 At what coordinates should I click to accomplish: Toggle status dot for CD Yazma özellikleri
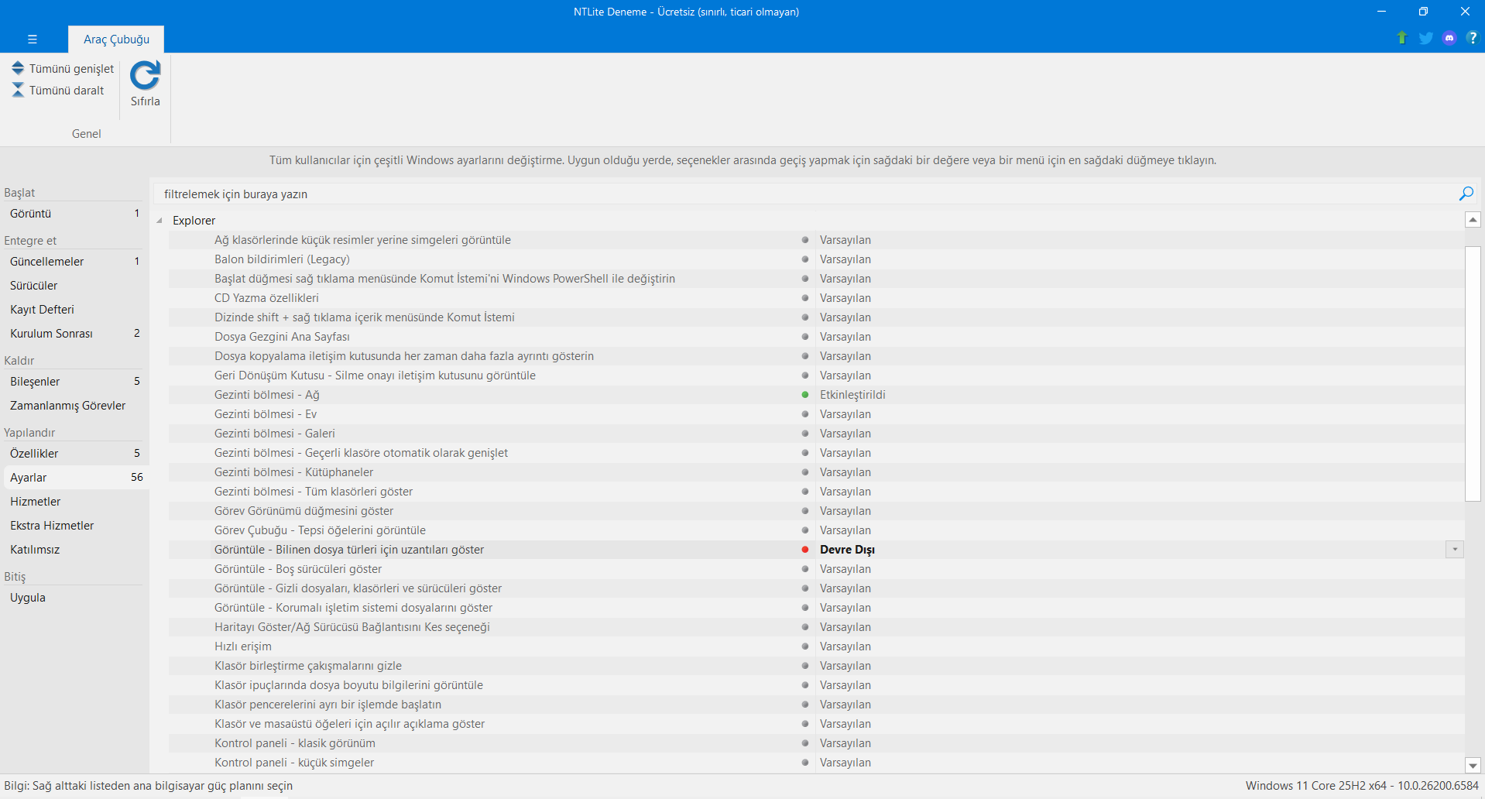click(805, 298)
